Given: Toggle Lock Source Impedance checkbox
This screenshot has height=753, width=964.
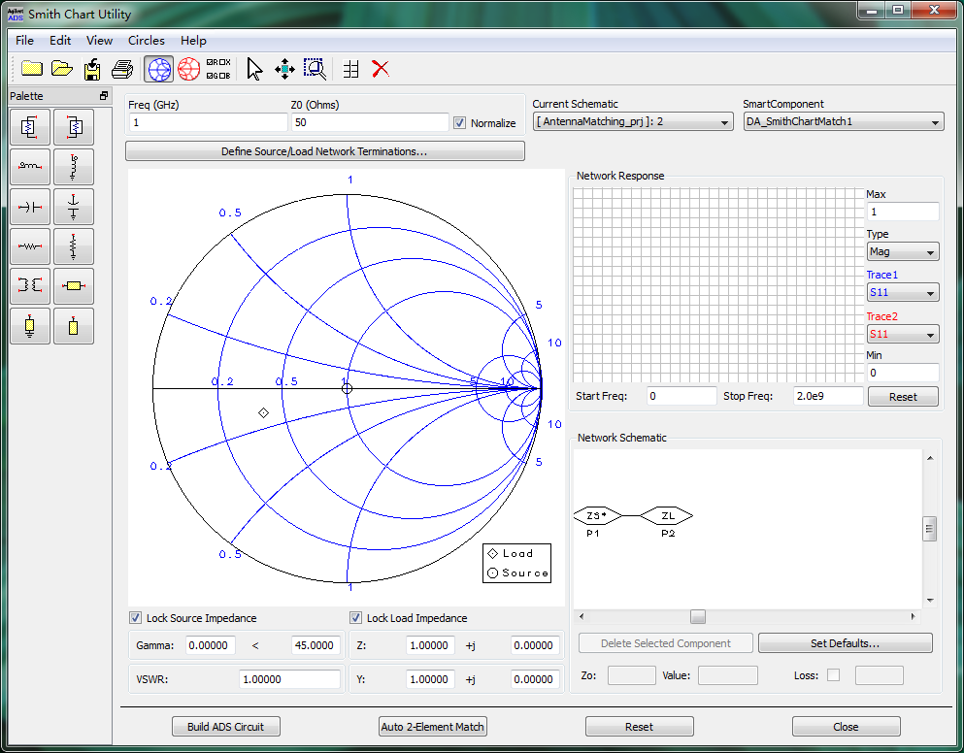Looking at the screenshot, I should [135, 618].
